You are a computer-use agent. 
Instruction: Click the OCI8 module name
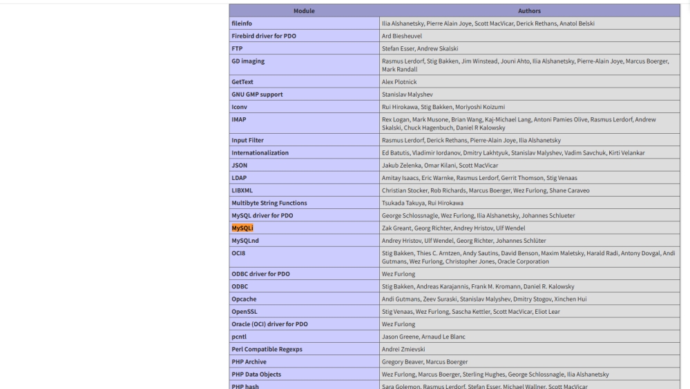point(238,253)
